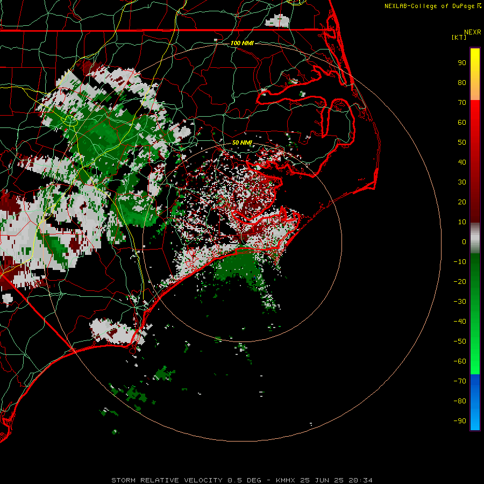Click the NEXR label above color scale
Image resolution: width=484 pixels, height=484 pixels.
(472, 32)
